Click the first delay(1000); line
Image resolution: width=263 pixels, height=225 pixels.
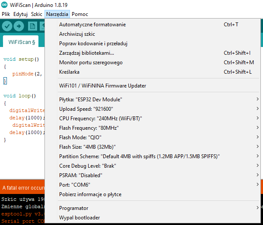27,118
